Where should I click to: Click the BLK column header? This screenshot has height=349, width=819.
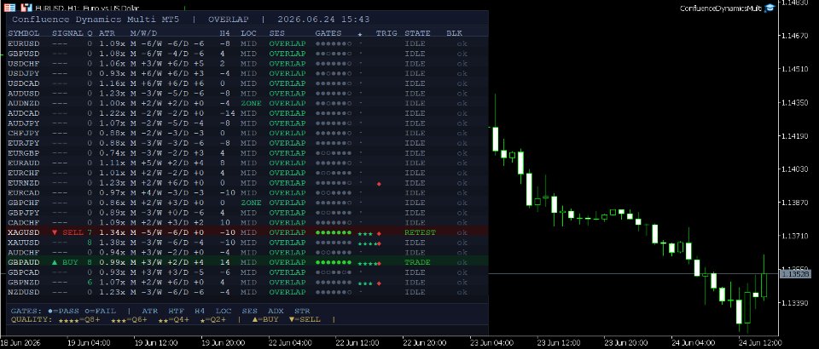click(455, 33)
